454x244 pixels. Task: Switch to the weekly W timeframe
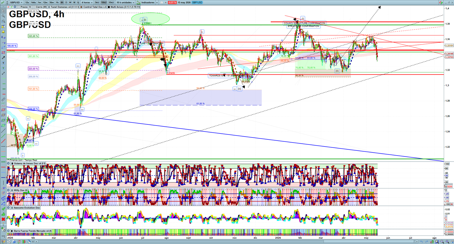point(70,3)
